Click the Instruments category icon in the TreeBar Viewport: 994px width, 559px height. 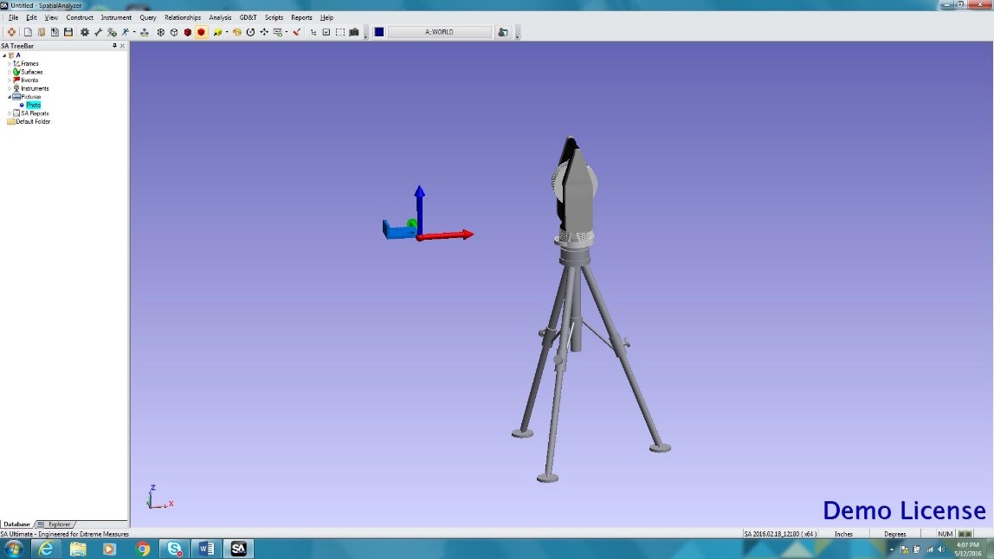[x=17, y=88]
